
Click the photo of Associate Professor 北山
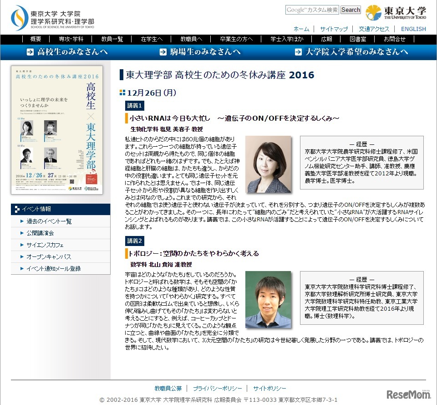pos(268,300)
